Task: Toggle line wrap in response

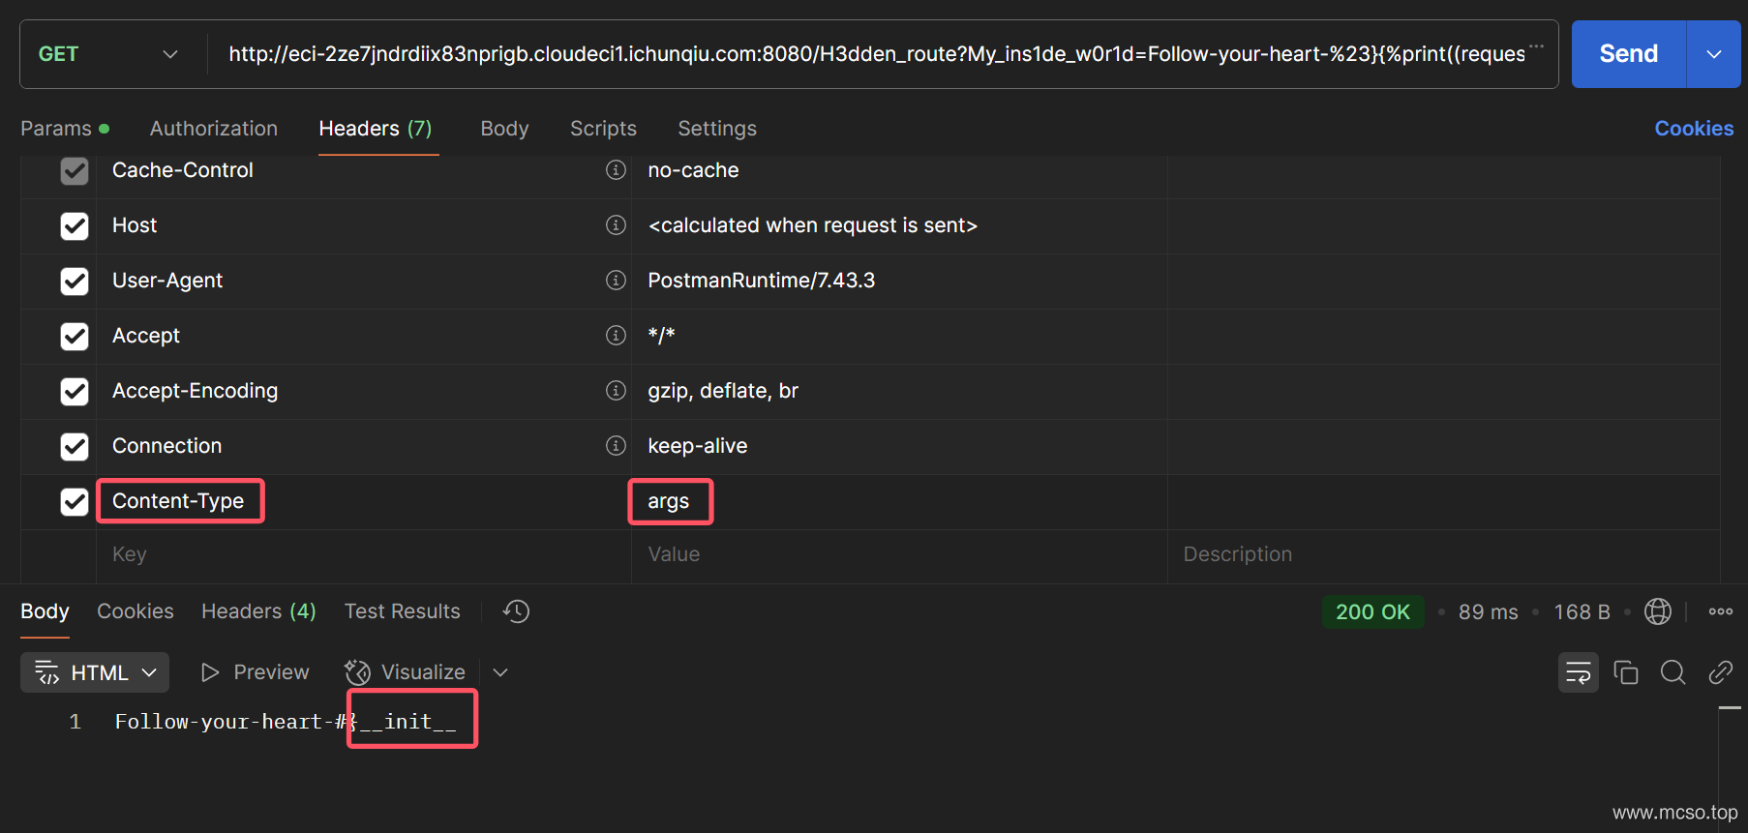Action: pyautogui.click(x=1579, y=672)
